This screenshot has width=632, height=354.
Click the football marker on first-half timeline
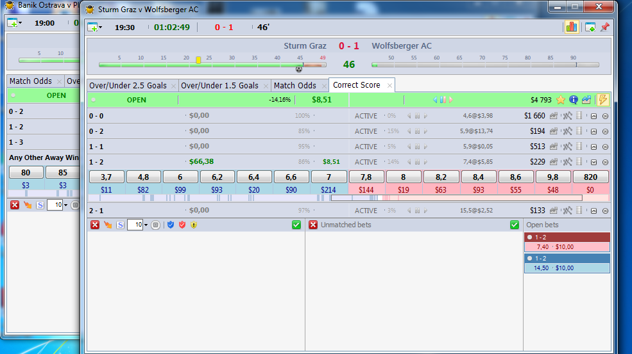coord(298,68)
